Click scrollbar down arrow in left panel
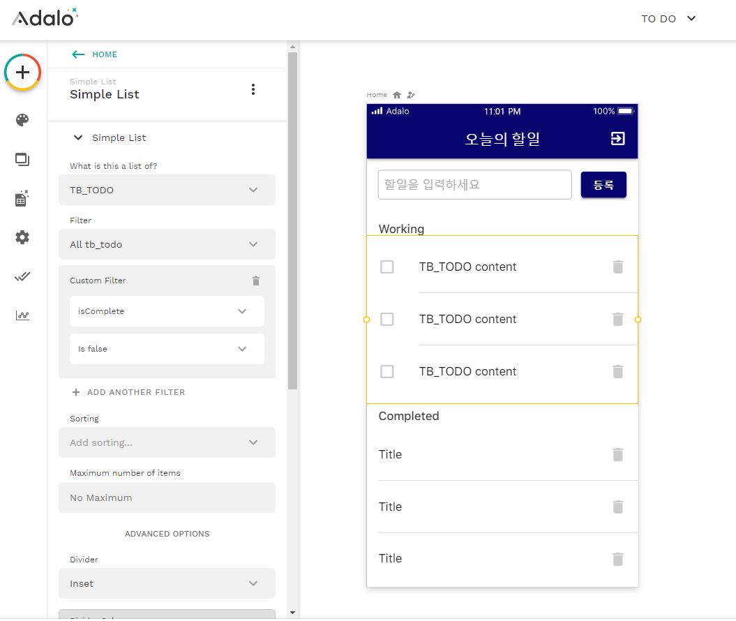The width and height of the screenshot is (736, 621). click(x=292, y=613)
